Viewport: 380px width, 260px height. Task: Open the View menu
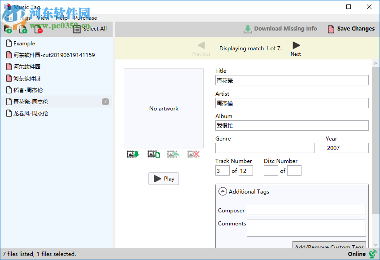coord(43,18)
